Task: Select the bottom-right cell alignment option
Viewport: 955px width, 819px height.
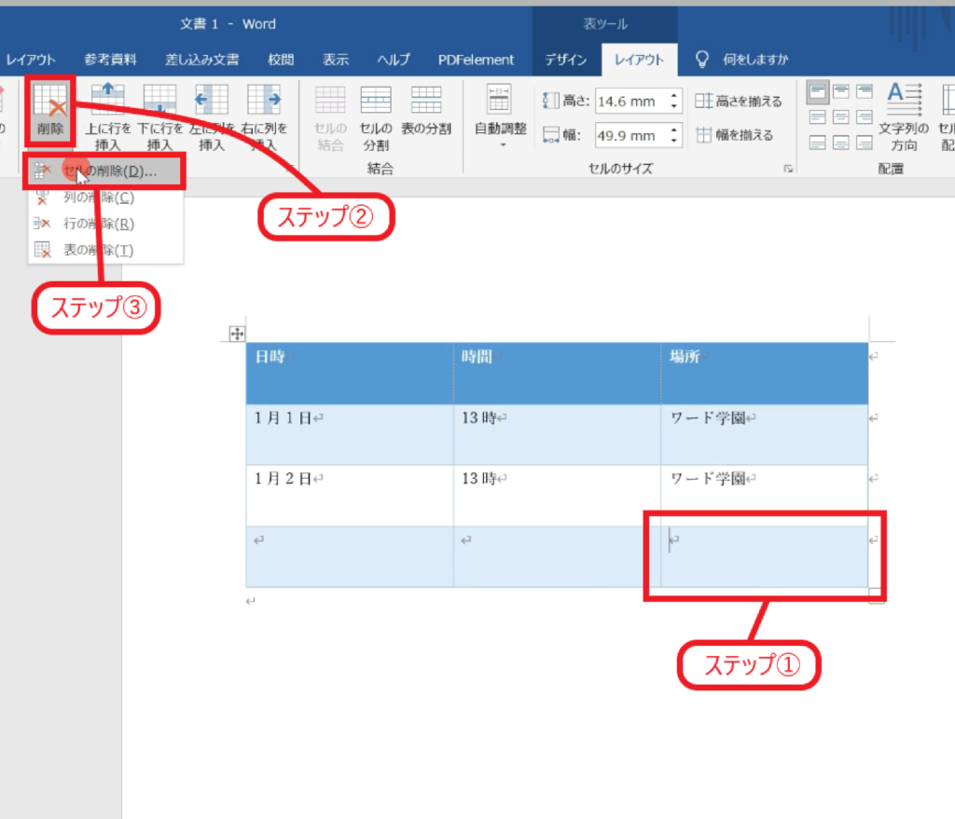Action: coord(864,143)
